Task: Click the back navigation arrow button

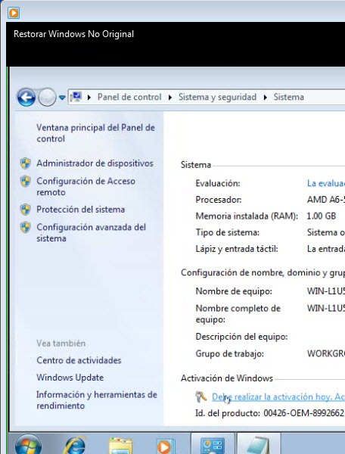Action: click(x=26, y=97)
